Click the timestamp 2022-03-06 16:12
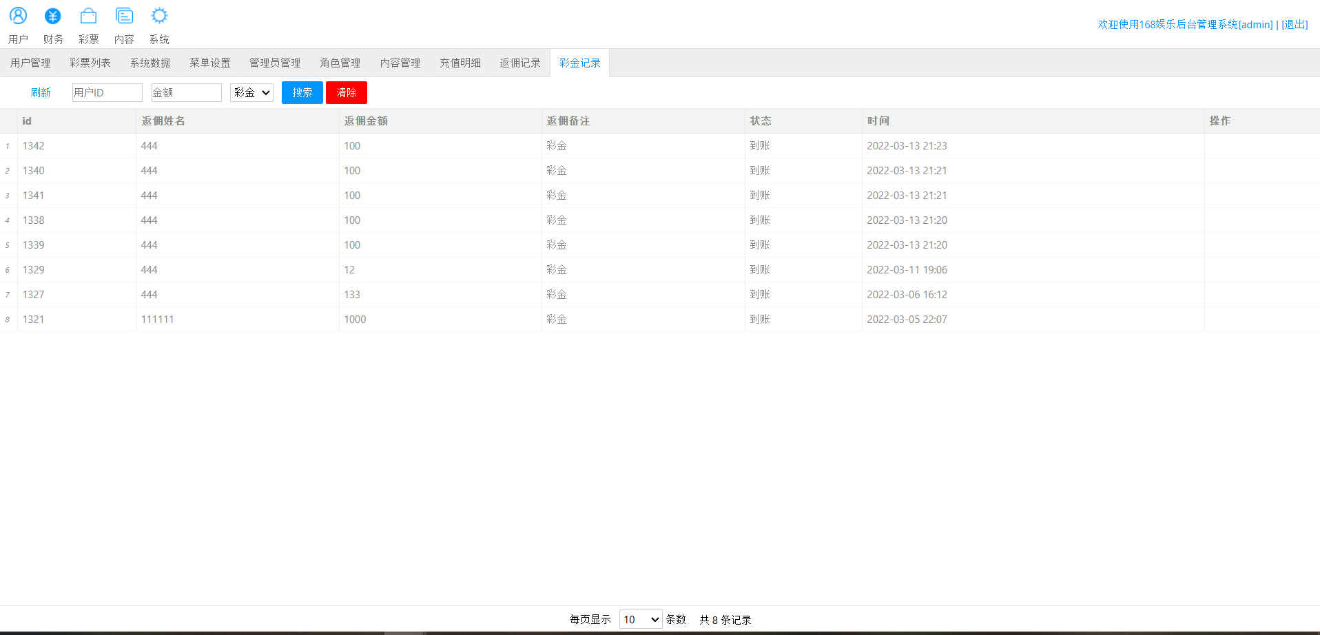The width and height of the screenshot is (1320, 635). pos(907,294)
